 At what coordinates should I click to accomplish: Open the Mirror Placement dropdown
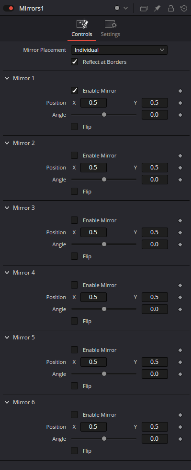[x=119, y=50]
